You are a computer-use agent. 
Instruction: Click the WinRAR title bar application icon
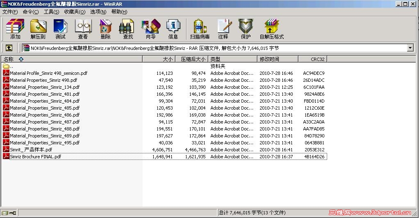(x=3, y=4)
